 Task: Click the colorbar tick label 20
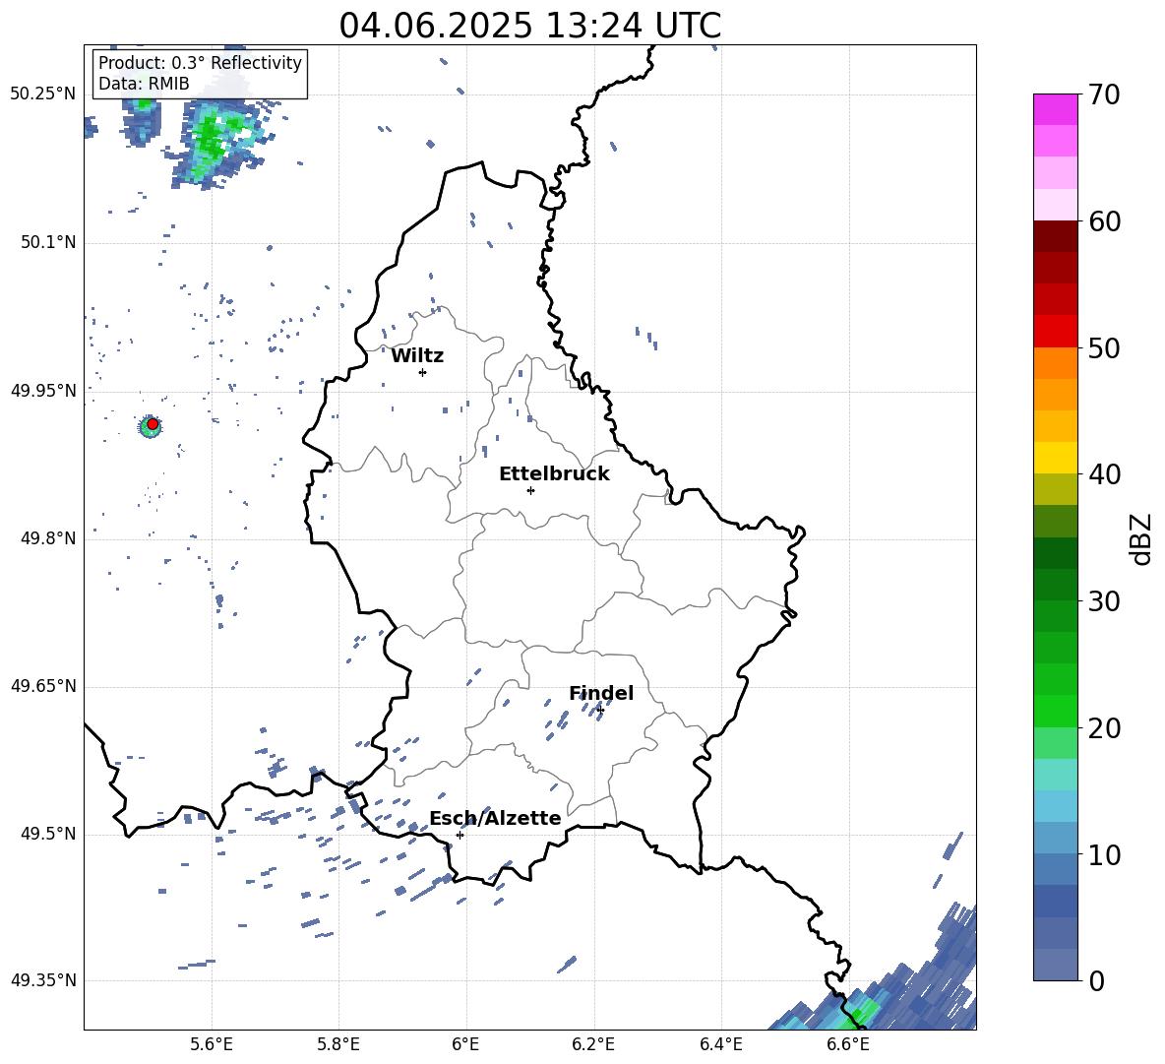tap(1104, 728)
